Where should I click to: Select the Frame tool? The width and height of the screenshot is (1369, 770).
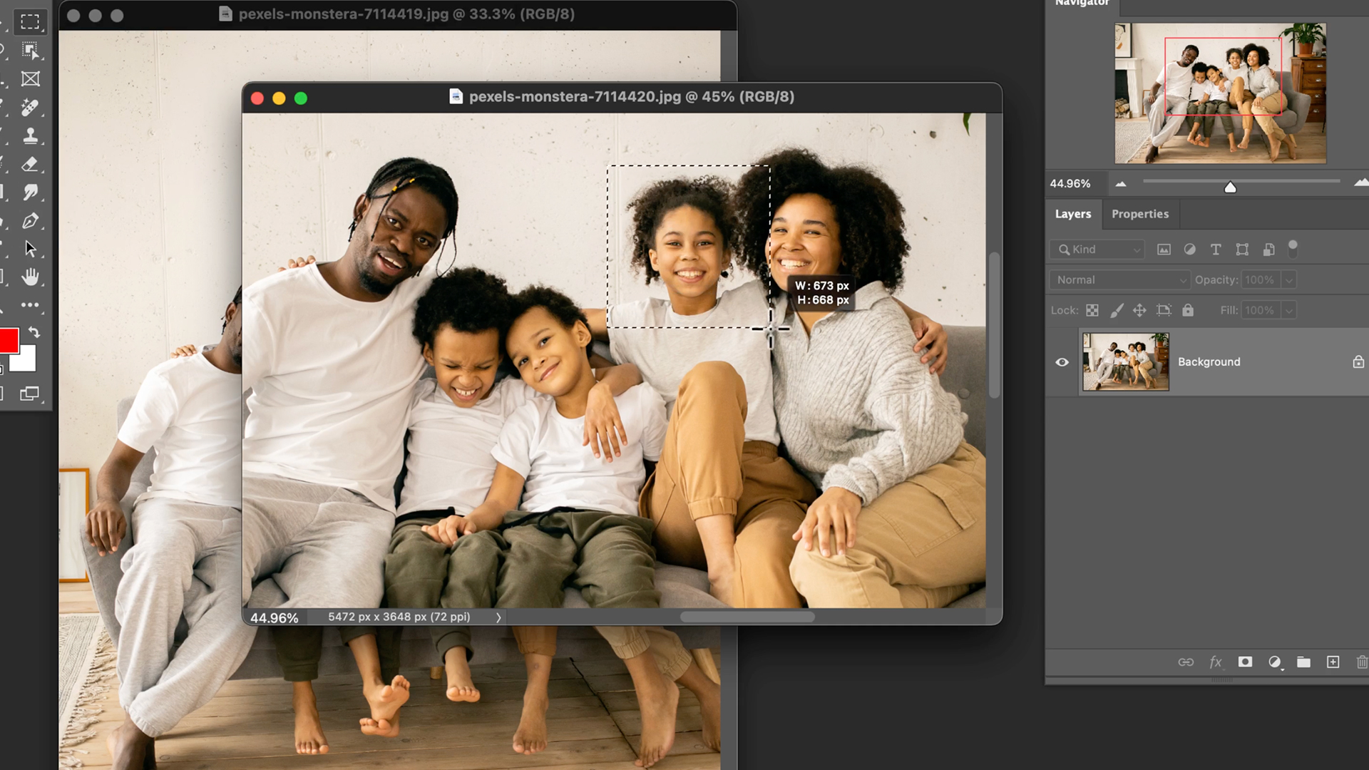pyautogui.click(x=30, y=79)
